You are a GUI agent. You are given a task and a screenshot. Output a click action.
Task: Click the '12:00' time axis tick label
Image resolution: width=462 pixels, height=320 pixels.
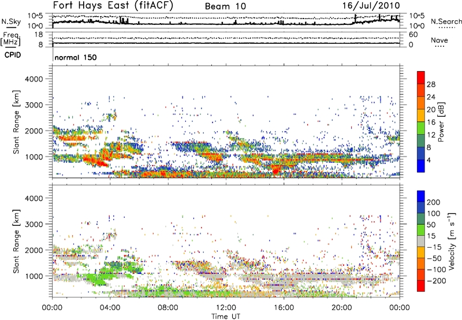coord(226,308)
